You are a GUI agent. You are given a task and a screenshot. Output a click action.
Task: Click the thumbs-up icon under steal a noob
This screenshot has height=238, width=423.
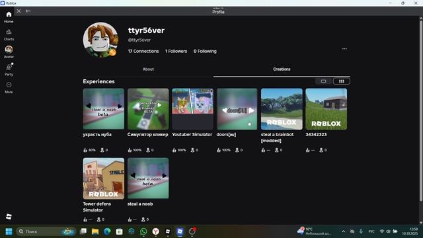130,219
